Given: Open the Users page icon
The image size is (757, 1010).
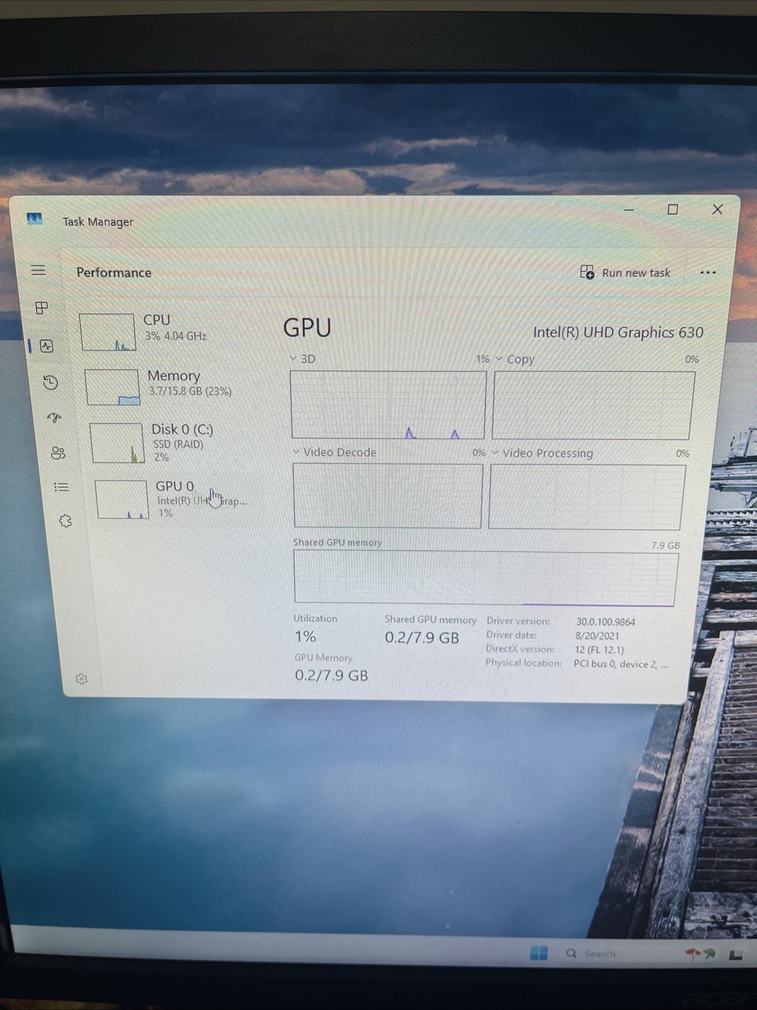Looking at the screenshot, I should [58, 452].
